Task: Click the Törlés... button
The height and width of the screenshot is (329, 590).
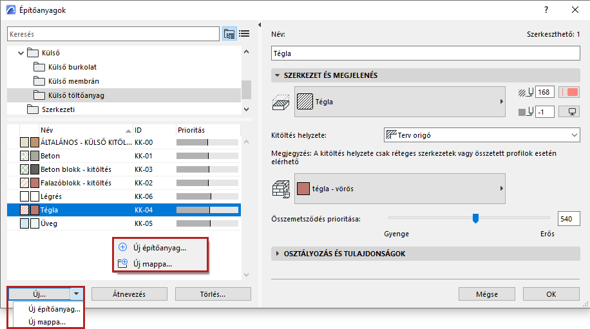Action: click(213, 294)
